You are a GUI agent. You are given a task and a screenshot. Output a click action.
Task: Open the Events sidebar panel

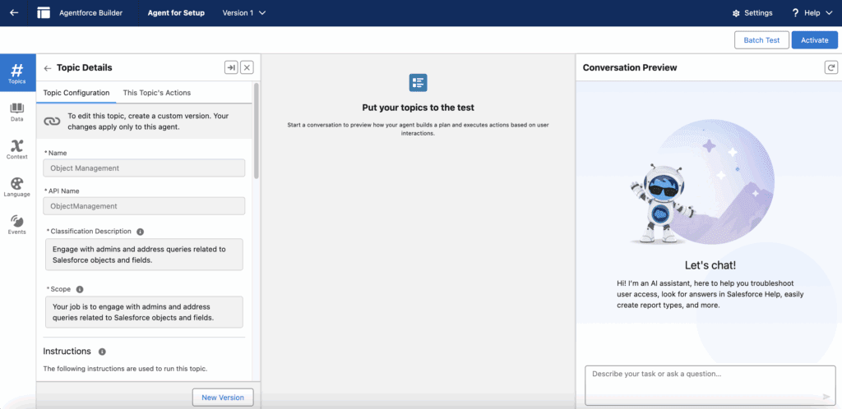click(17, 224)
